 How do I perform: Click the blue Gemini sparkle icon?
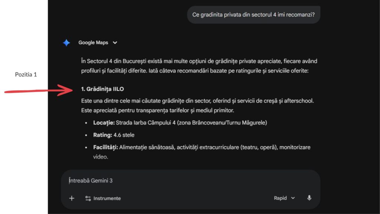66,43
